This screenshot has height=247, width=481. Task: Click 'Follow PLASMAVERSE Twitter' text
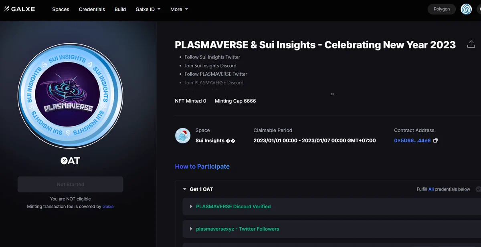tap(216, 74)
